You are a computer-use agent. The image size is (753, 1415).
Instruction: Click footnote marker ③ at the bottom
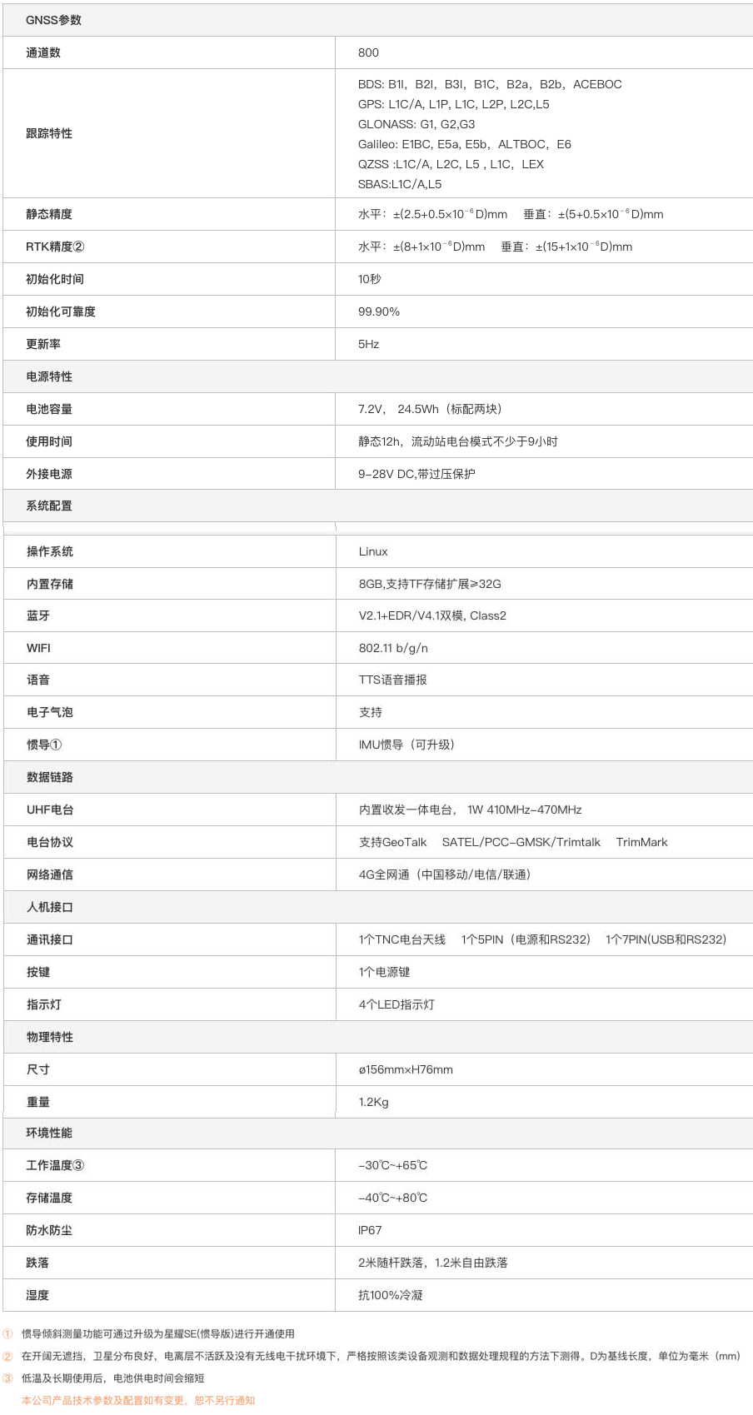click(8, 1378)
